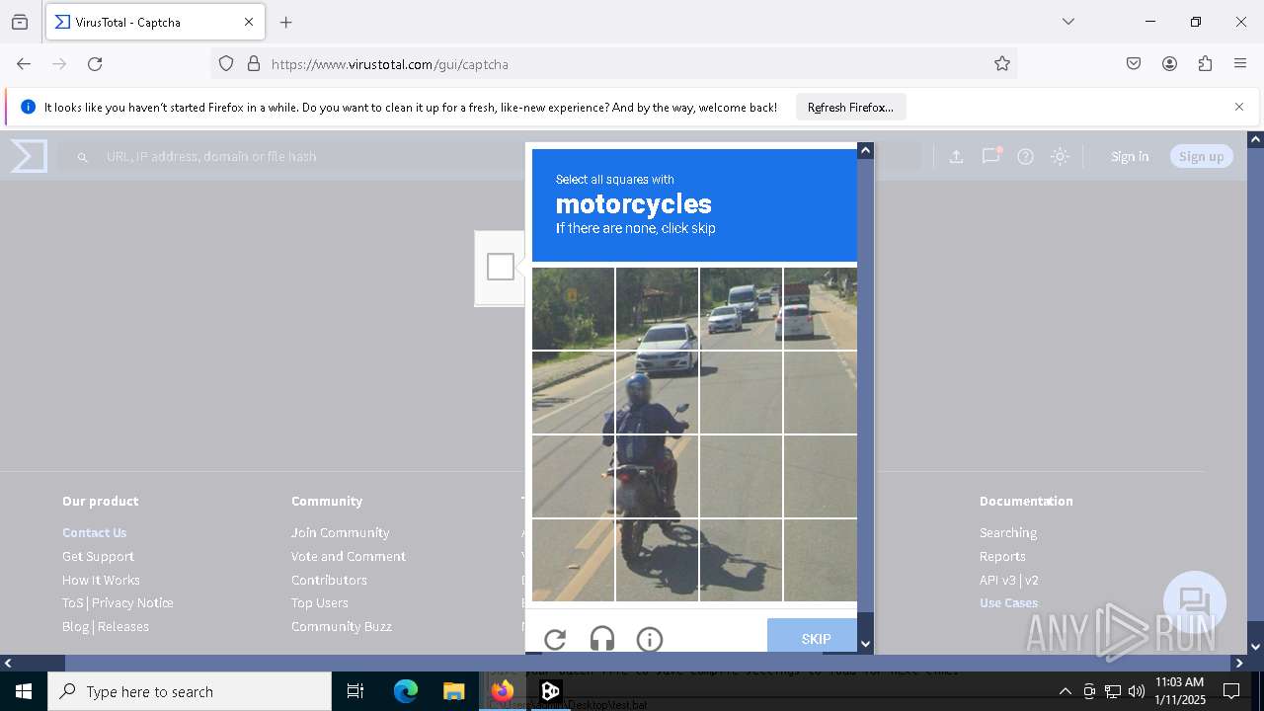Click the taskbar search box
The height and width of the screenshot is (711, 1264).
[190, 691]
